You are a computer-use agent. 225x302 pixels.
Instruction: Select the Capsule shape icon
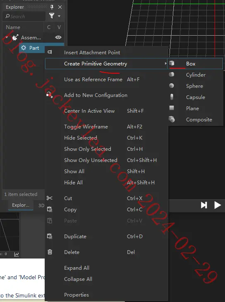172,97
